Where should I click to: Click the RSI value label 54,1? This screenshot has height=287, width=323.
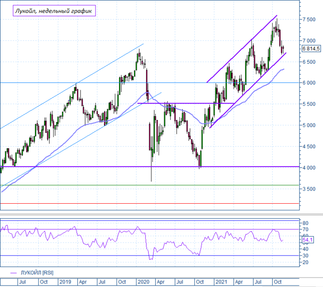[308, 240]
